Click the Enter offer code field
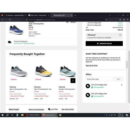Image resolution: width=130 pixels, height=130 pixels. tap(100, 79)
